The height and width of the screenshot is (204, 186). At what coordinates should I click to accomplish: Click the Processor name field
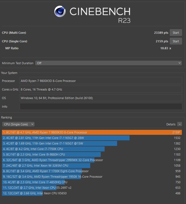(101, 81)
